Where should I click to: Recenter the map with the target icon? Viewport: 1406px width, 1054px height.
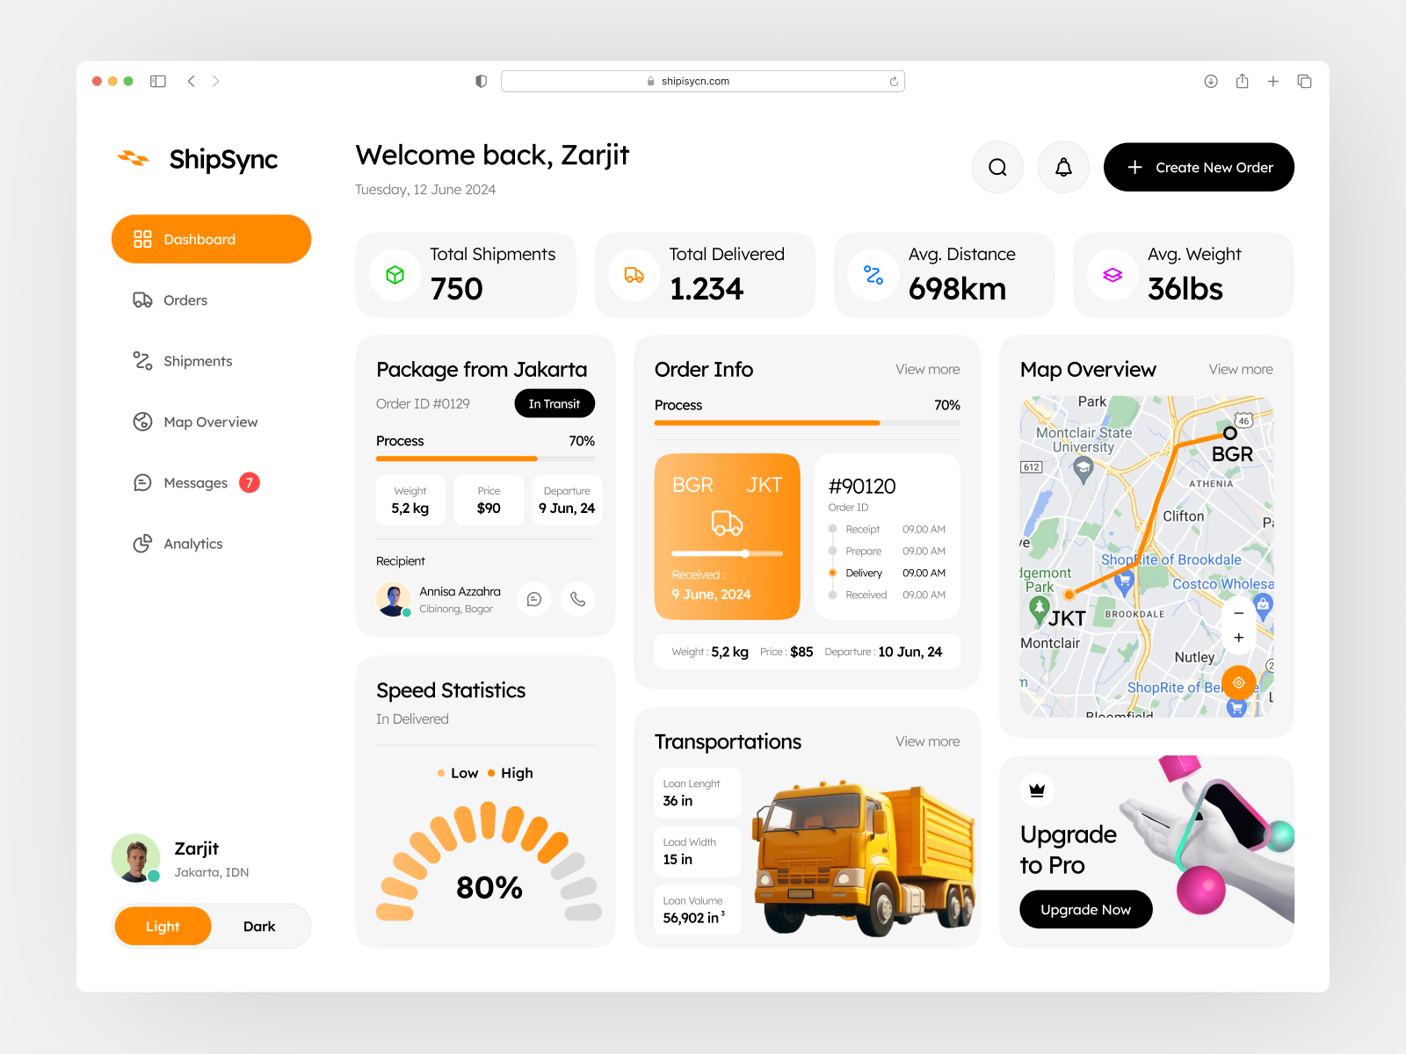pos(1238,682)
